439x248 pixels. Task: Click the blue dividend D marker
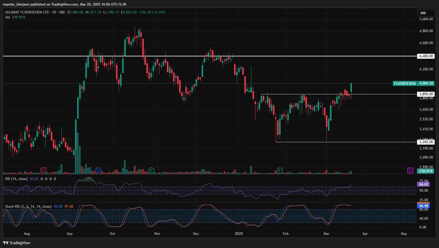pos(98,170)
